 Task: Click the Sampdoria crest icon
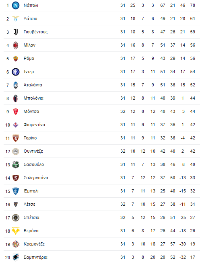point(16,257)
